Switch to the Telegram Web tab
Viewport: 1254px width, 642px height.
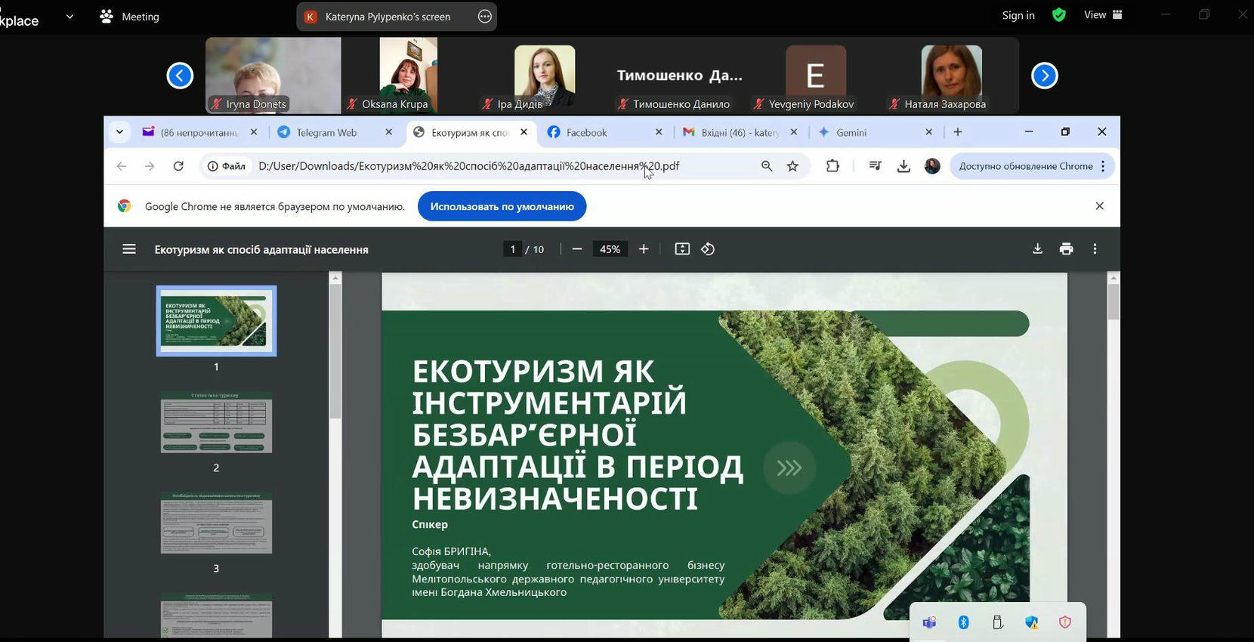click(x=326, y=132)
